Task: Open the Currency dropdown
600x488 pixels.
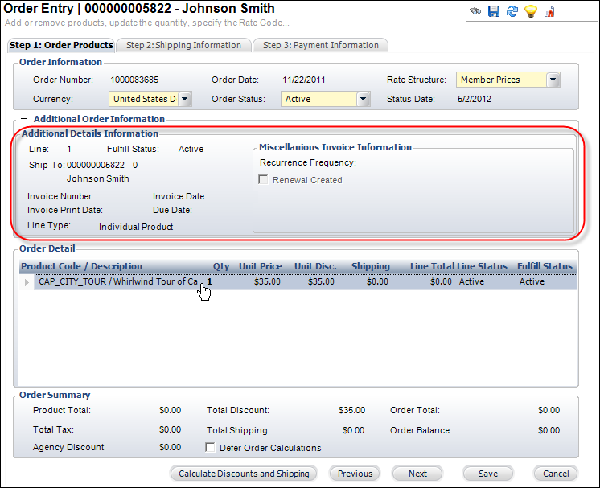Action: [185, 99]
